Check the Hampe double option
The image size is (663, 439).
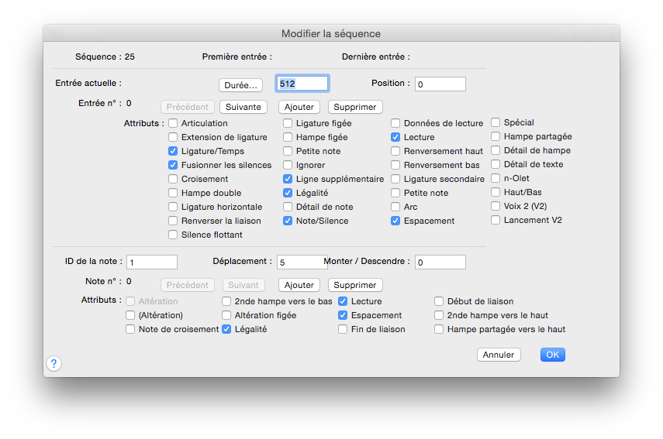pos(174,193)
